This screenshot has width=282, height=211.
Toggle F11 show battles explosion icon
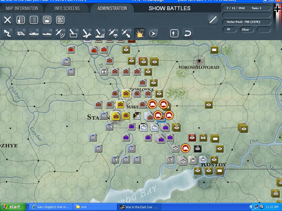click(140, 33)
